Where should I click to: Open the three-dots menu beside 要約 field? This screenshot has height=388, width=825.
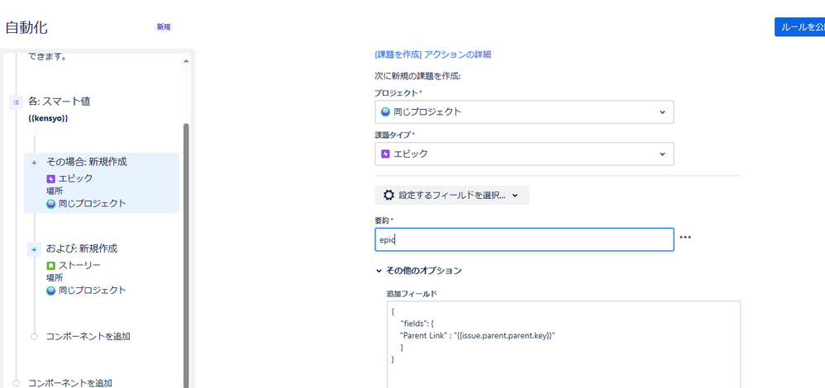(x=685, y=237)
